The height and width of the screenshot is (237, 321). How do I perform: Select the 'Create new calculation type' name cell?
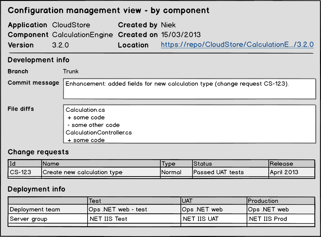click(x=101, y=172)
